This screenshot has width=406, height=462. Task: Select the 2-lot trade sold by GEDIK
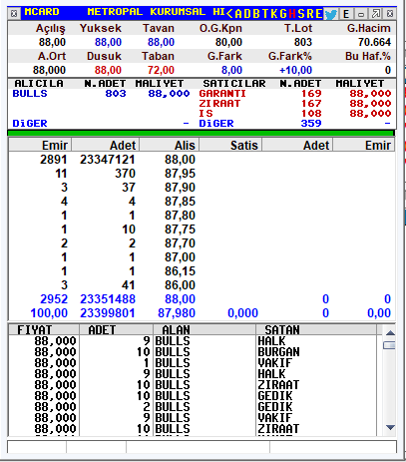click(193, 407)
